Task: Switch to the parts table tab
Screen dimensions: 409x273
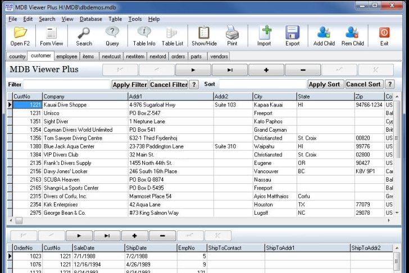Action: 196,57
